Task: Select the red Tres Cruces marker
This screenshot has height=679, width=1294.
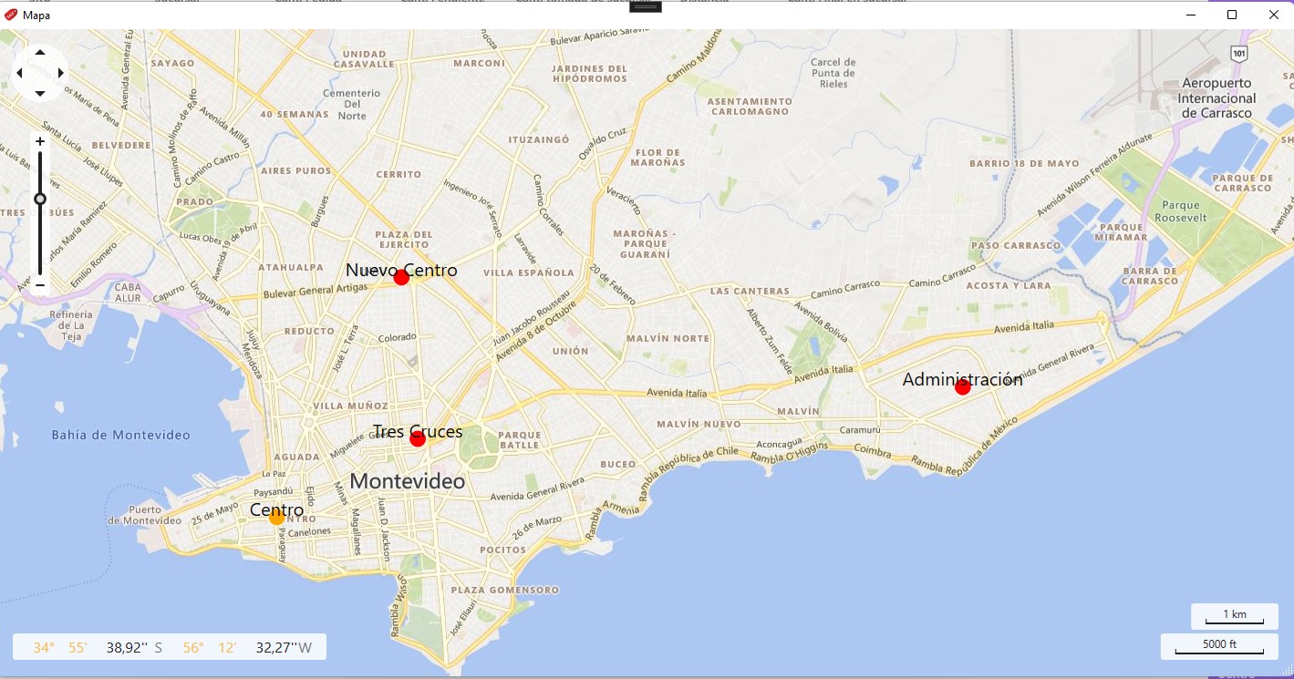Action: tap(418, 438)
